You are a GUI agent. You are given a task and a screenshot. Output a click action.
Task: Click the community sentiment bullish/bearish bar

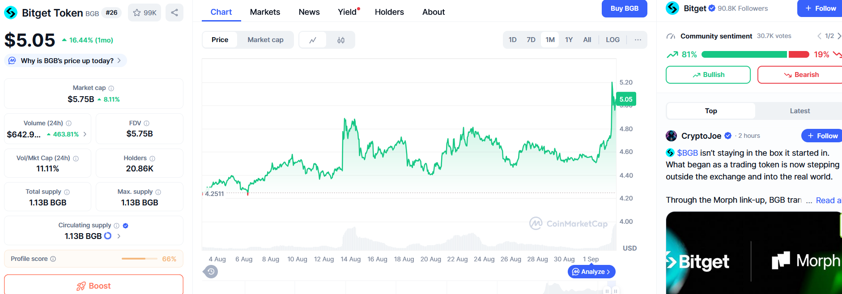tap(755, 55)
